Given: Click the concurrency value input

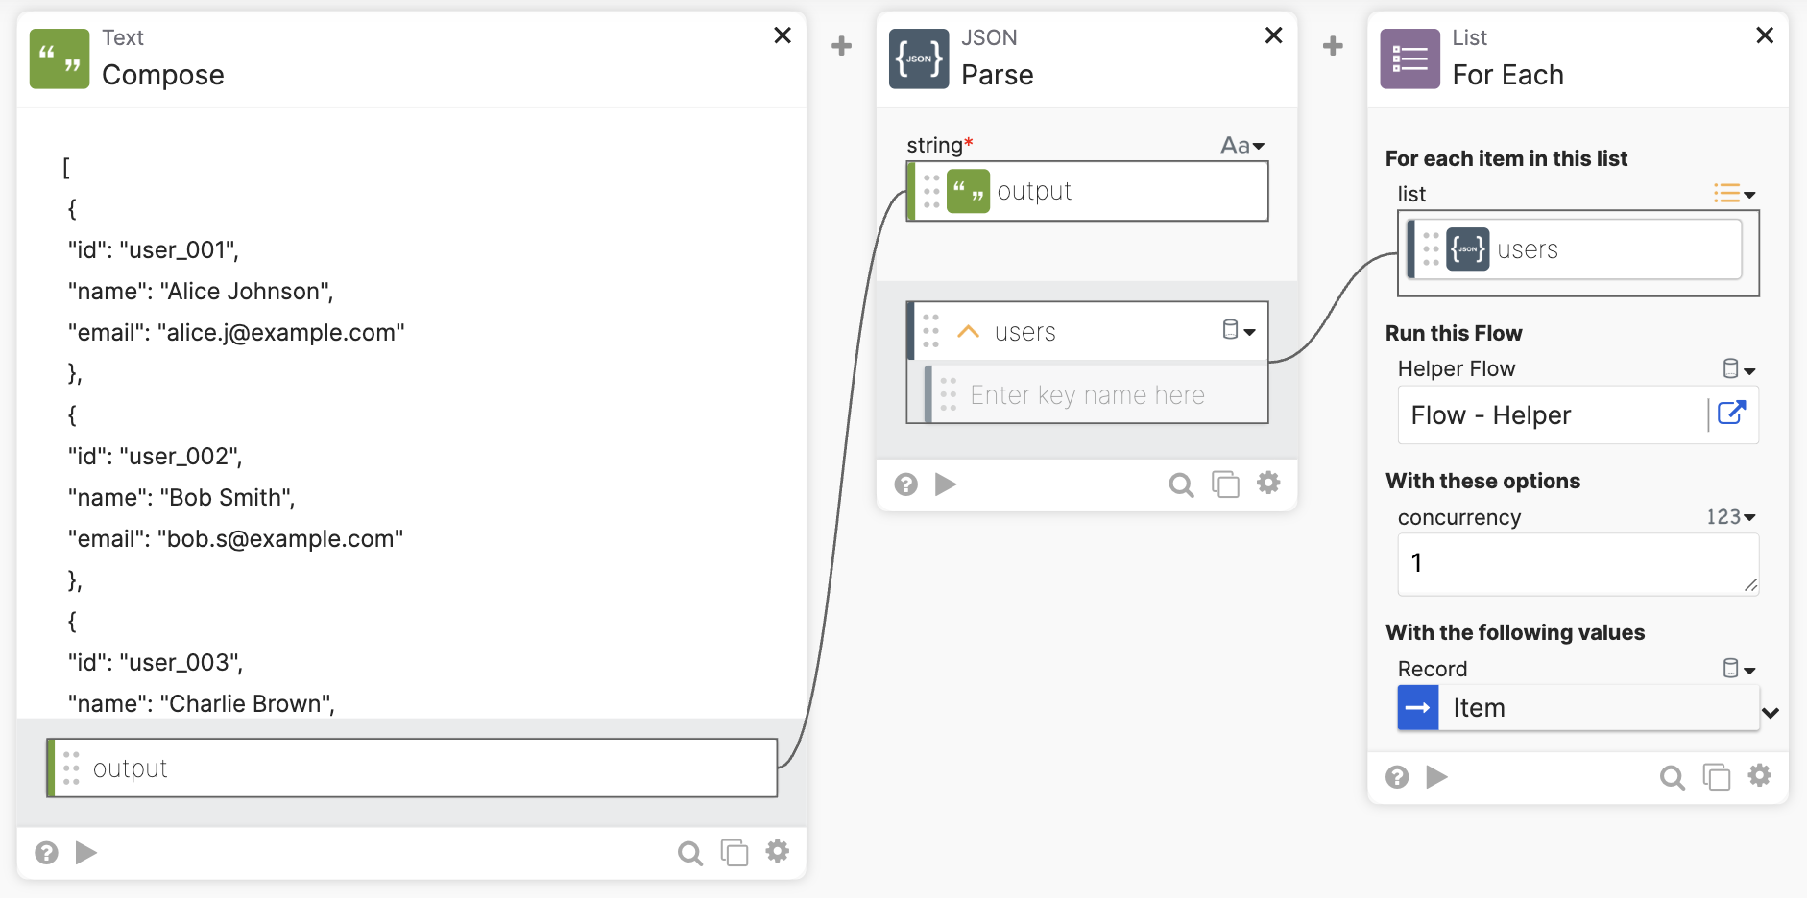Looking at the screenshot, I should [x=1575, y=564].
